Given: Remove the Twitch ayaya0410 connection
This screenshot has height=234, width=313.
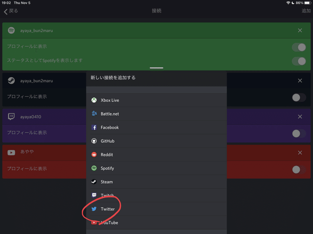Looking at the screenshot, I should pyautogui.click(x=300, y=117).
